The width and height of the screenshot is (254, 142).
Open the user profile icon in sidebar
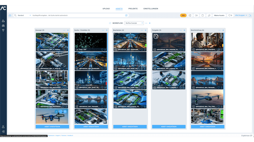3,127
